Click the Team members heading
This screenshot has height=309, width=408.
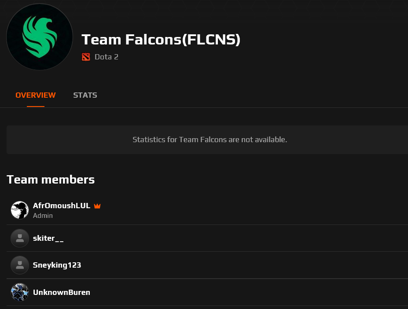(50, 179)
